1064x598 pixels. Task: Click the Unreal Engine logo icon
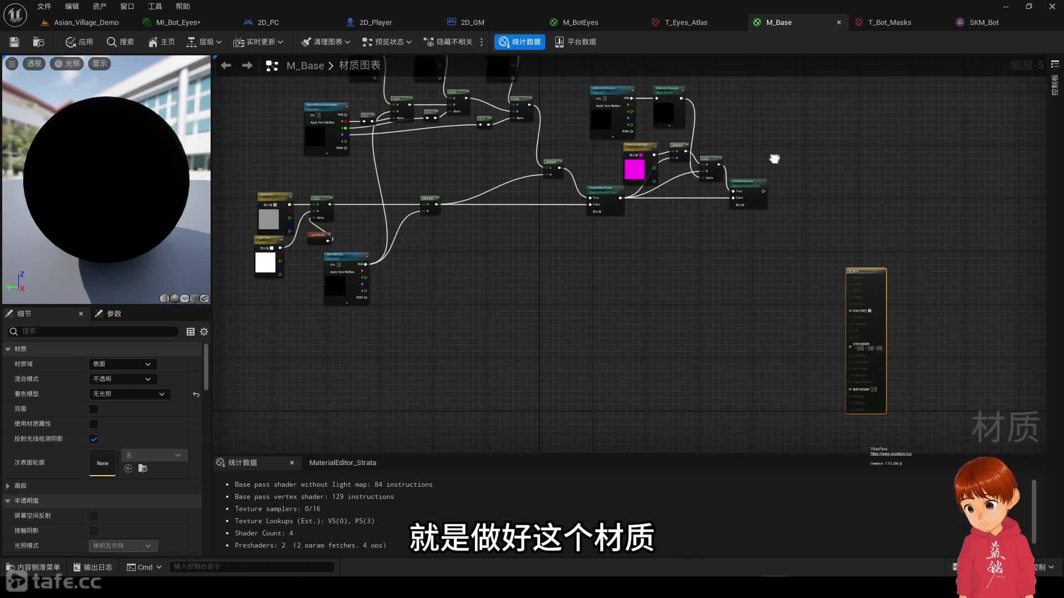[16, 15]
